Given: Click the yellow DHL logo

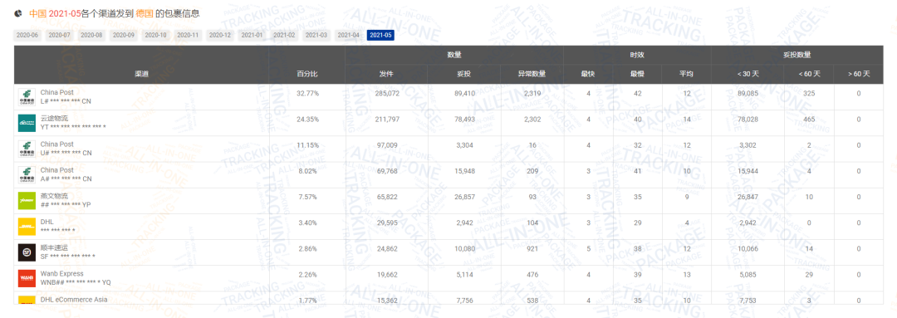Looking at the screenshot, I should click(x=27, y=227).
